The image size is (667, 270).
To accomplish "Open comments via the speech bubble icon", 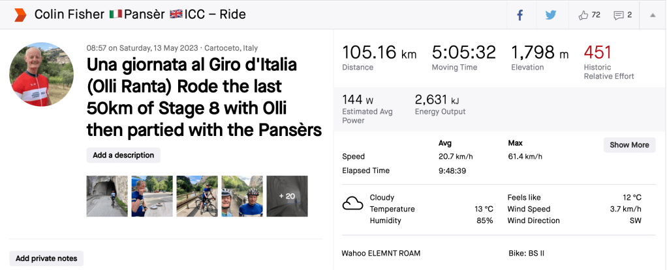I will 619,15.
